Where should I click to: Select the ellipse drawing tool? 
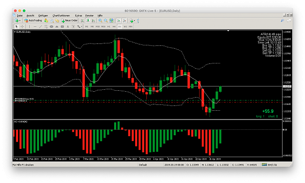point(51,27)
